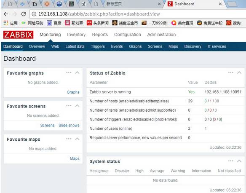Image resolution: width=246 pixels, height=193 pixels.
Task: Open the 网址导航 bookmark
Action: click(x=32, y=23)
